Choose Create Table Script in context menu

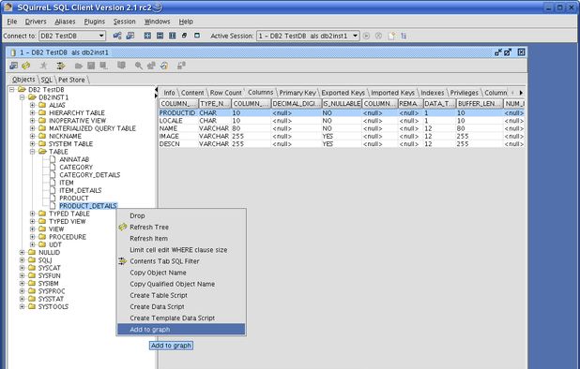pyautogui.click(x=181, y=296)
